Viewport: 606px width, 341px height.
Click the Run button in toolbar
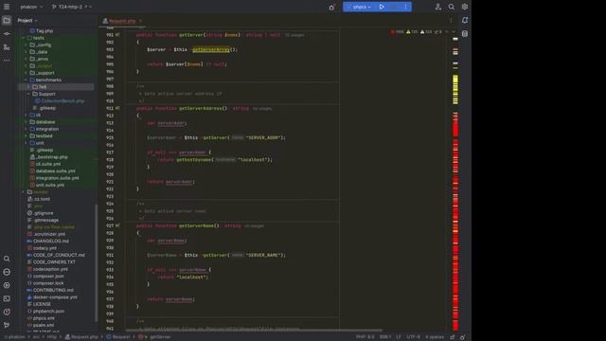click(382, 7)
